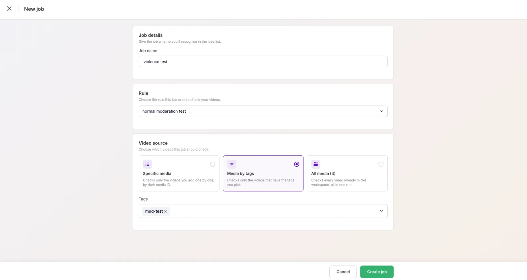The width and height of the screenshot is (527, 280).
Task: Click the New job title text
Action: pyautogui.click(x=34, y=9)
